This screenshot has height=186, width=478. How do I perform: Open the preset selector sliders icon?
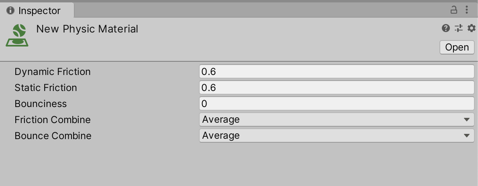[459, 28]
